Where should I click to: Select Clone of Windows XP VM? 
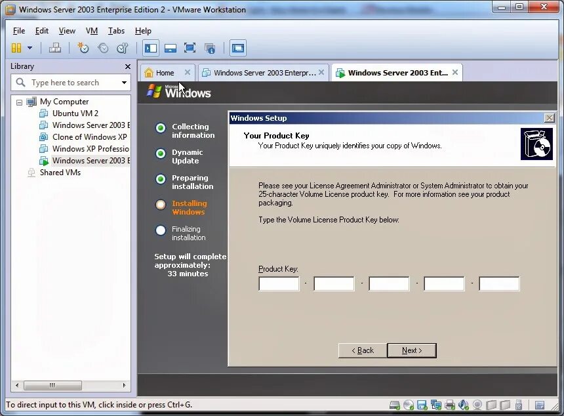pyautogui.click(x=90, y=137)
